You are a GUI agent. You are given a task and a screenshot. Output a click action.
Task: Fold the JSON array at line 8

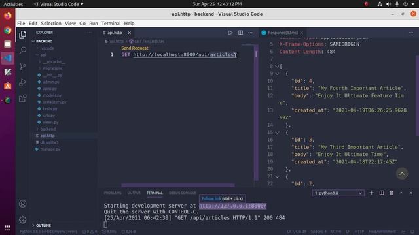(277, 66)
